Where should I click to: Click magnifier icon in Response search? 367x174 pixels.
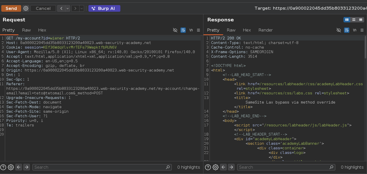click(331, 167)
